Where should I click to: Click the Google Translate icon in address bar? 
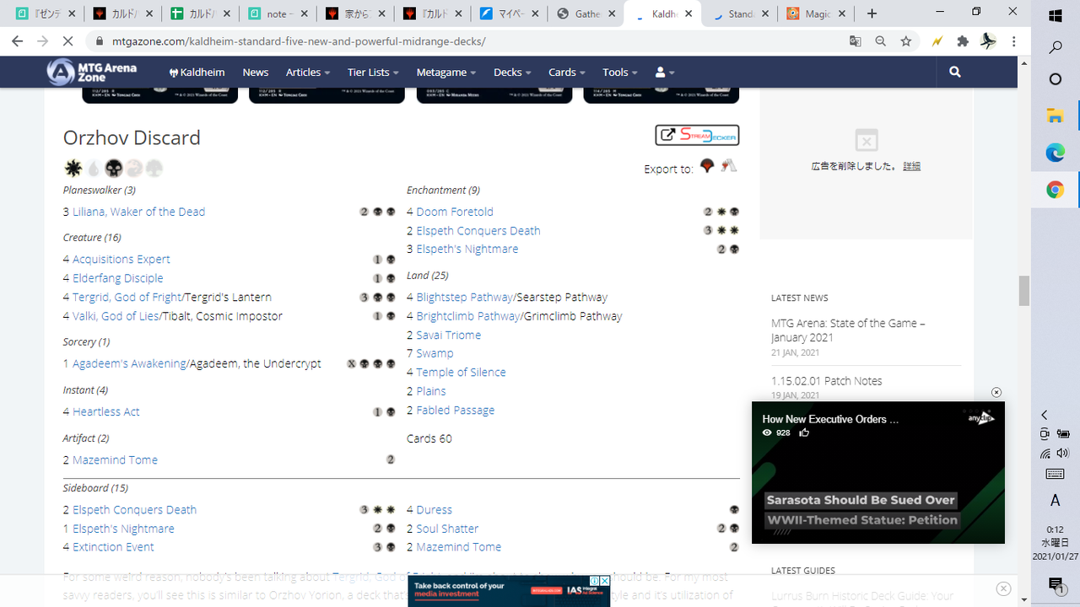[856, 41]
